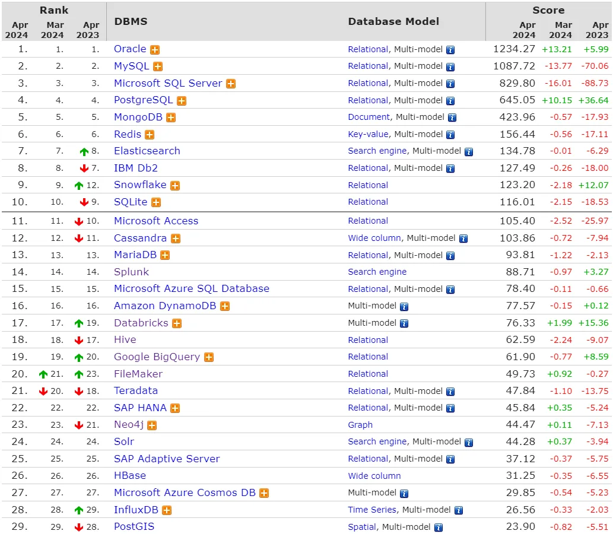Open the HBase link
This screenshot has height=534, width=613.
130,475
